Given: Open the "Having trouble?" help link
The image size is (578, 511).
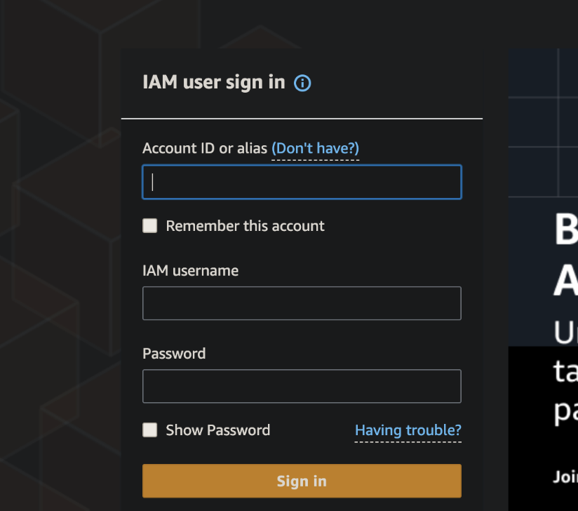Looking at the screenshot, I should click(x=408, y=430).
